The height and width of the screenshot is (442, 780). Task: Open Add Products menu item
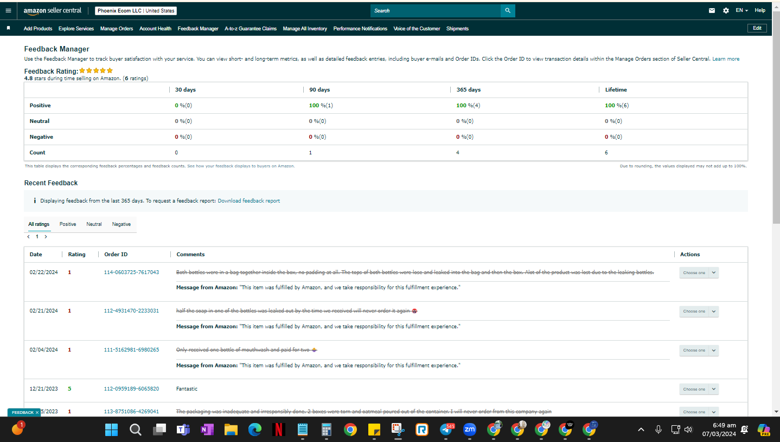[38, 29]
